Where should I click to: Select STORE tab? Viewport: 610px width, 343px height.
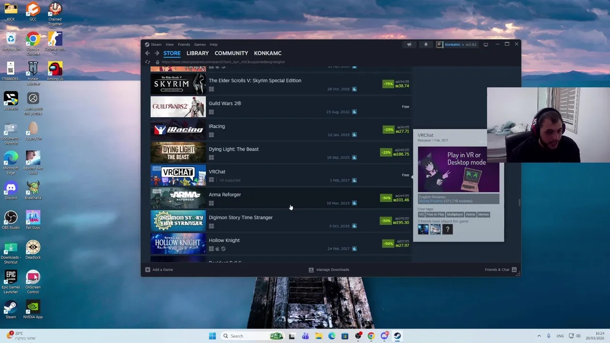172,53
